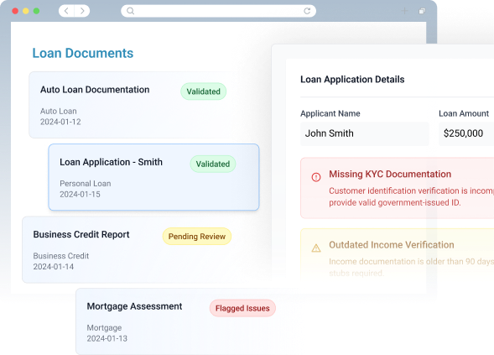Select the Loan Application - Smith card

coord(153,177)
